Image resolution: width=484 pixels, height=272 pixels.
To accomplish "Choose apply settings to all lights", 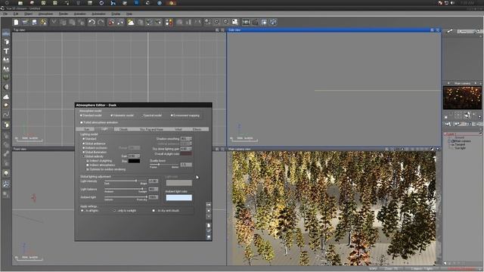I will point(82,211).
